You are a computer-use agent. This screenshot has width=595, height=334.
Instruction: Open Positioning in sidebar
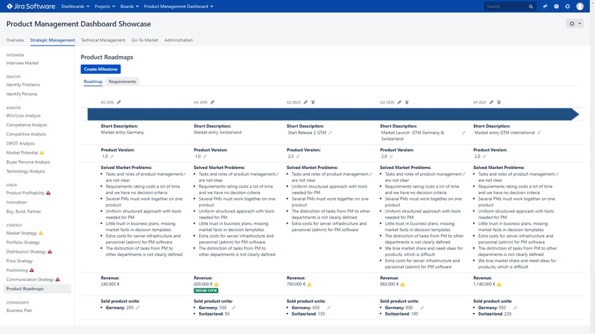[x=17, y=271]
